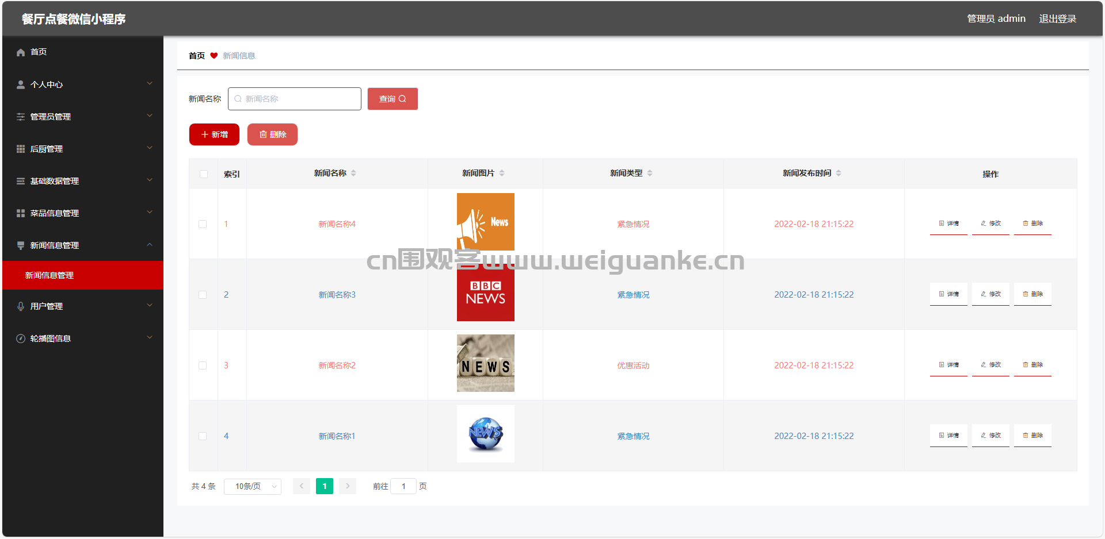Click 详情 for 新闻名称1
This screenshot has width=1105, height=539.
[948, 436]
